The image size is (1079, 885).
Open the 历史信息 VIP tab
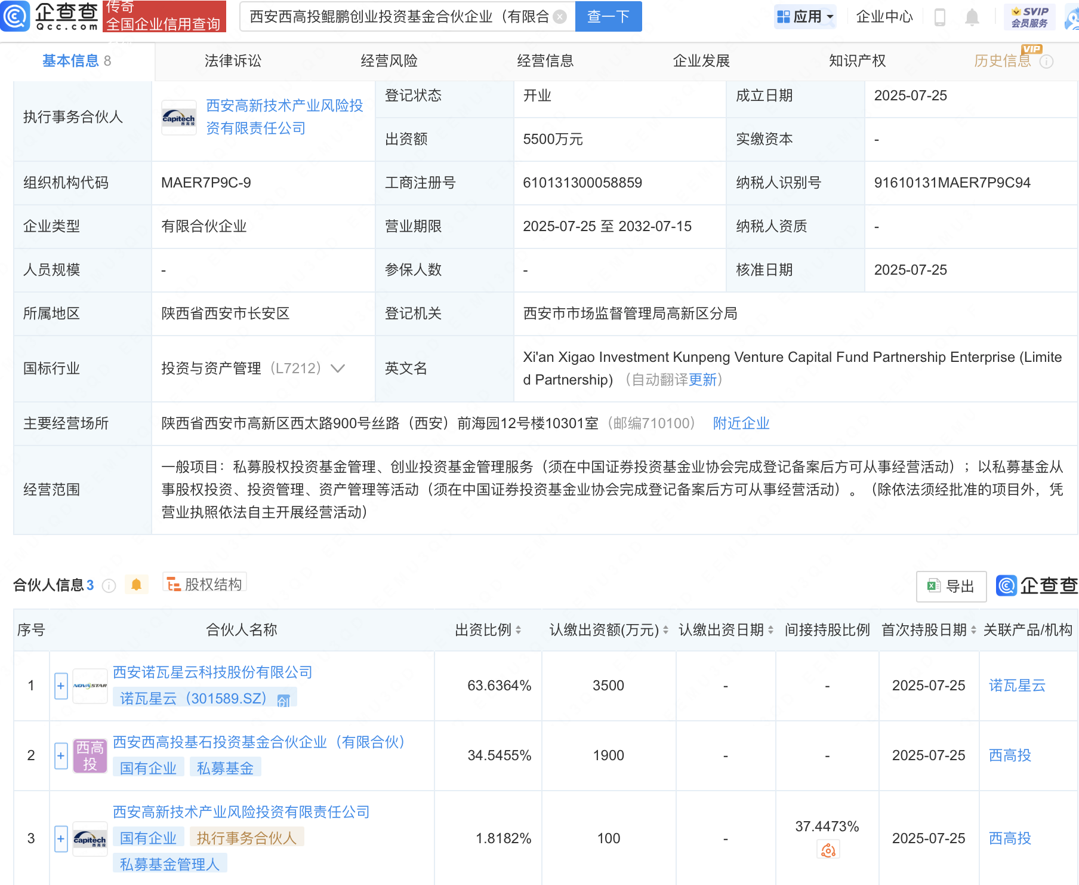tap(1003, 61)
